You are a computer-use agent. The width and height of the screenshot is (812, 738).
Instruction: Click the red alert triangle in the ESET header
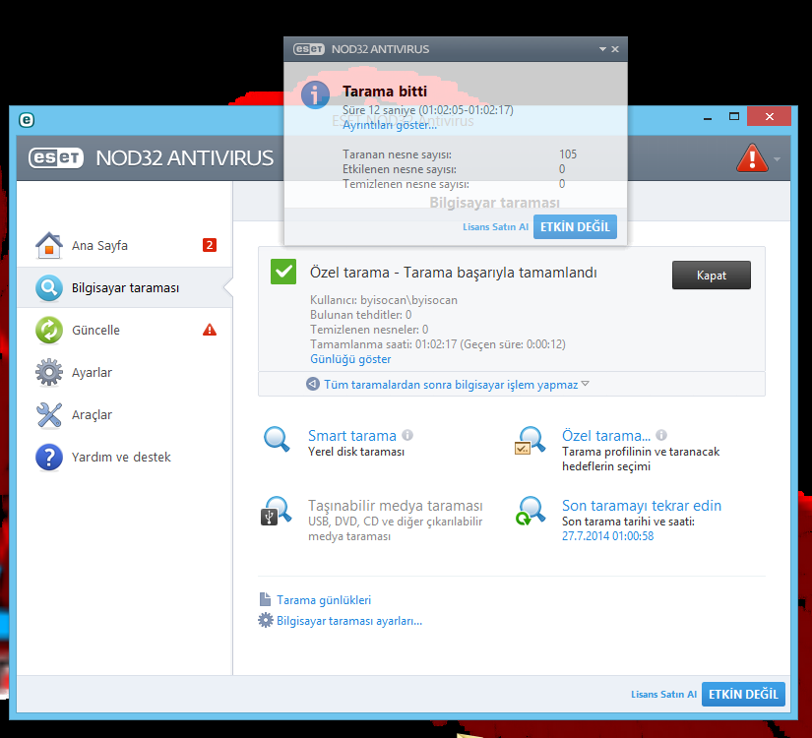click(x=752, y=157)
